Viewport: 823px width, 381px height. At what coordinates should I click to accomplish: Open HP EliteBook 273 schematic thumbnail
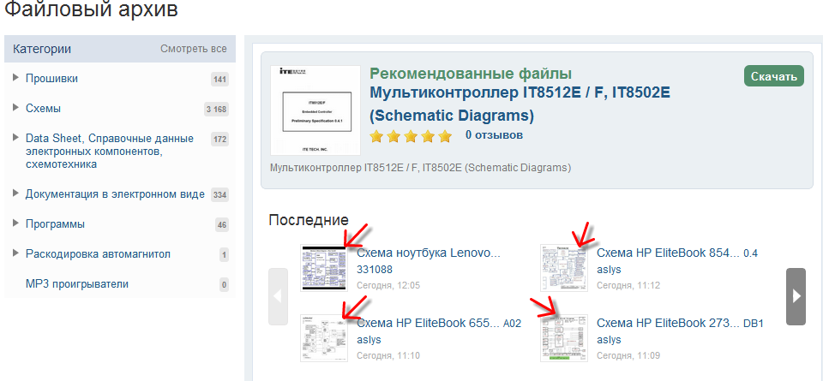563,337
